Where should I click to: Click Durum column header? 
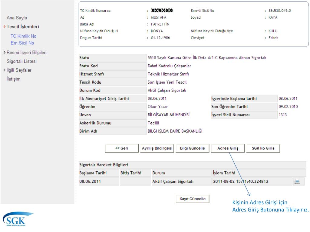pos(182,173)
